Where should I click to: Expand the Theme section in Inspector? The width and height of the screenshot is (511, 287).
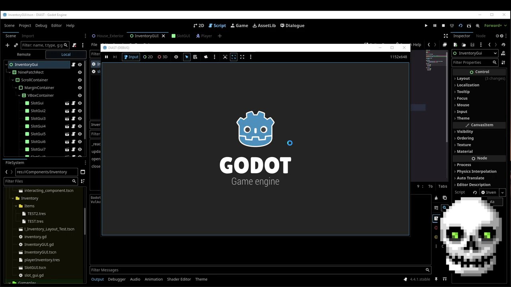tap(463, 118)
